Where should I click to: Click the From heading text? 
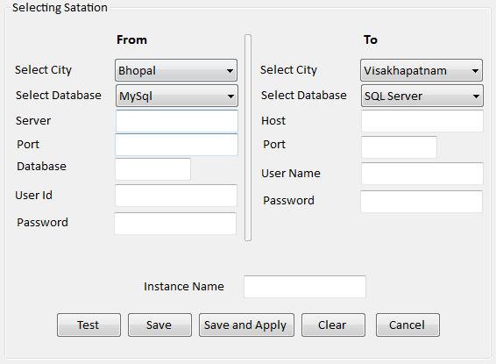132,39
